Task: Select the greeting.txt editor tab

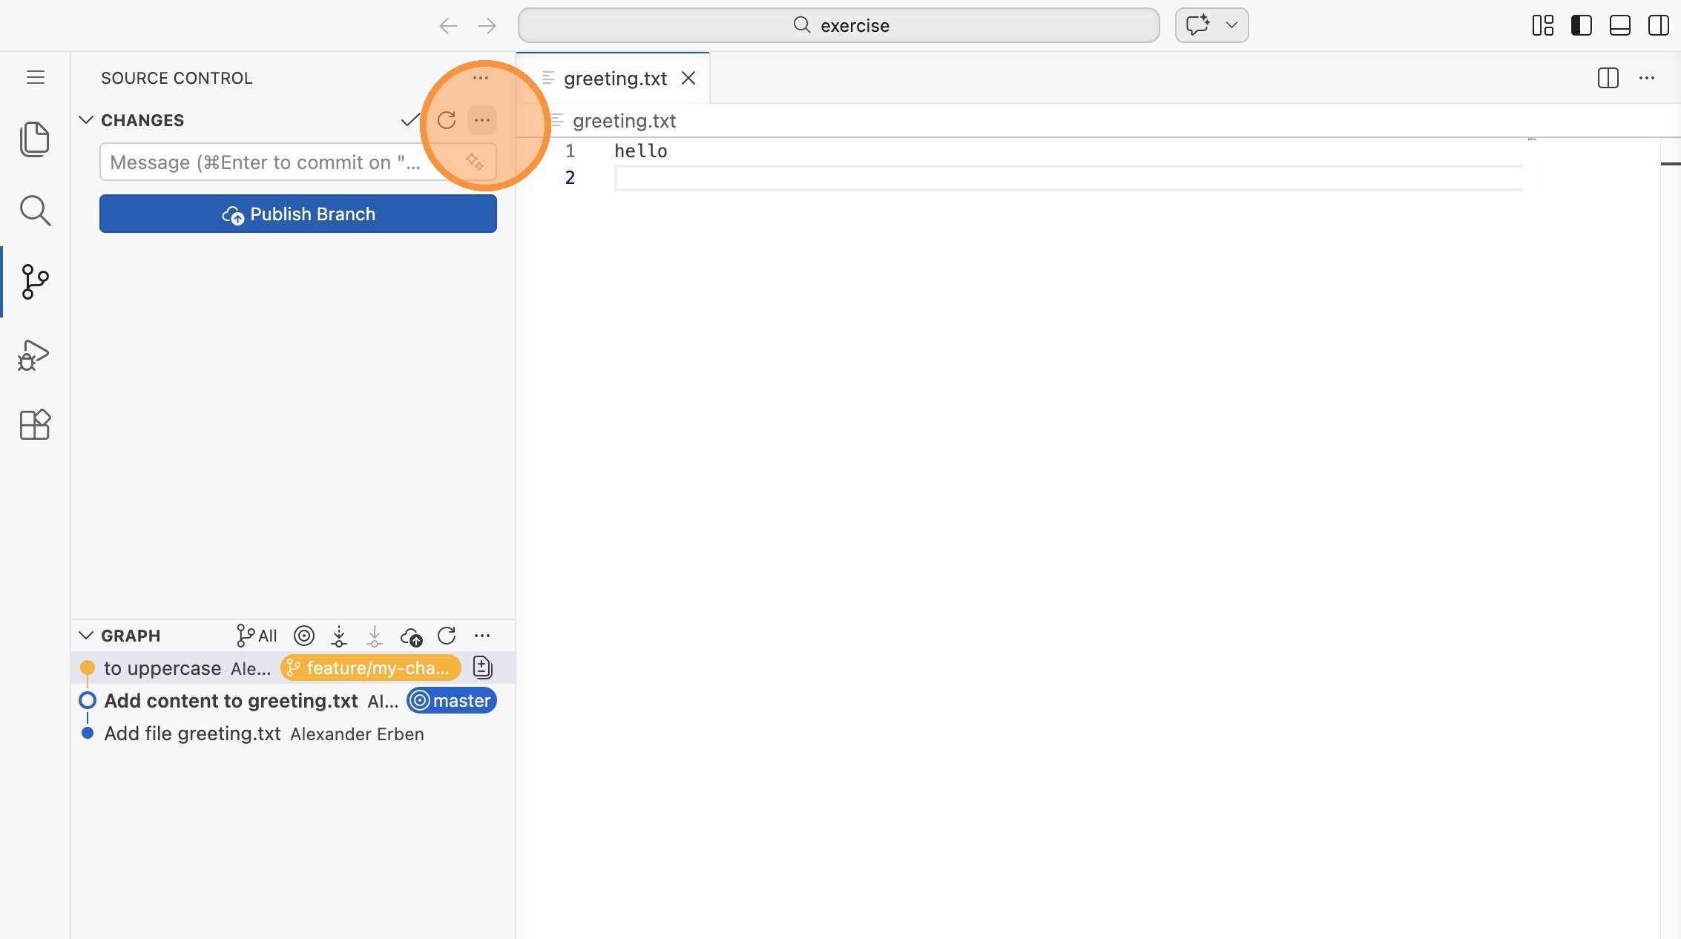Action: click(614, 79)
